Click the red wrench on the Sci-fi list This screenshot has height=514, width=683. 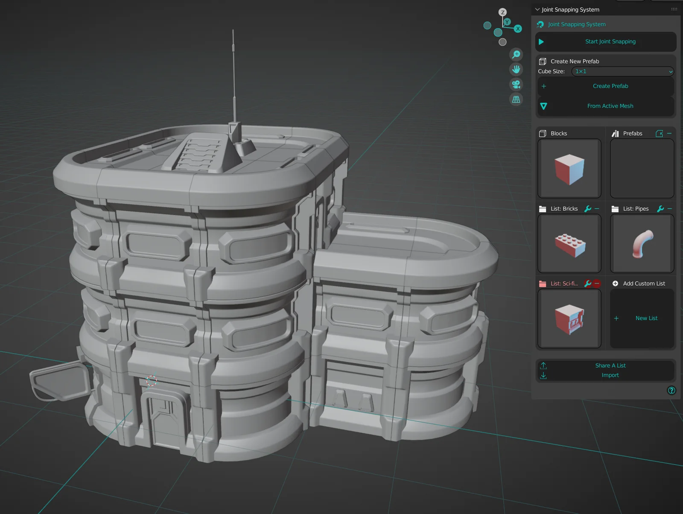587,283
